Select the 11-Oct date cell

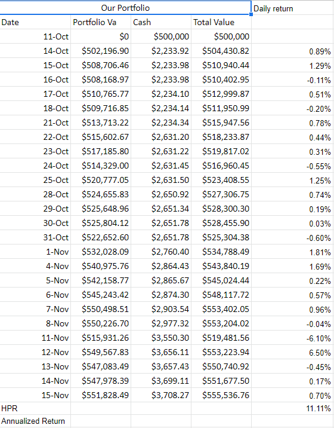(x=35, y=36)
